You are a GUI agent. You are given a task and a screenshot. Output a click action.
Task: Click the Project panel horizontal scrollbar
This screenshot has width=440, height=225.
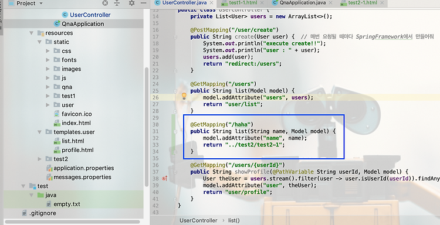click(72, 222)
